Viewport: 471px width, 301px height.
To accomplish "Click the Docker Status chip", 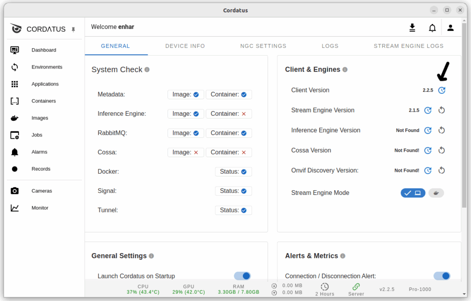I will (x=233, y=172).
